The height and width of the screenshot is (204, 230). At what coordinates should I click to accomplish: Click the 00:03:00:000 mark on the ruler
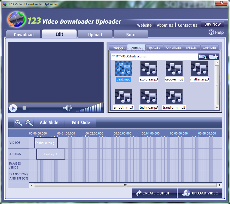123,133
